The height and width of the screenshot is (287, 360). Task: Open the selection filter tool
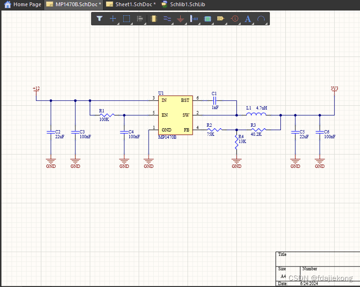tap(99, 19)
